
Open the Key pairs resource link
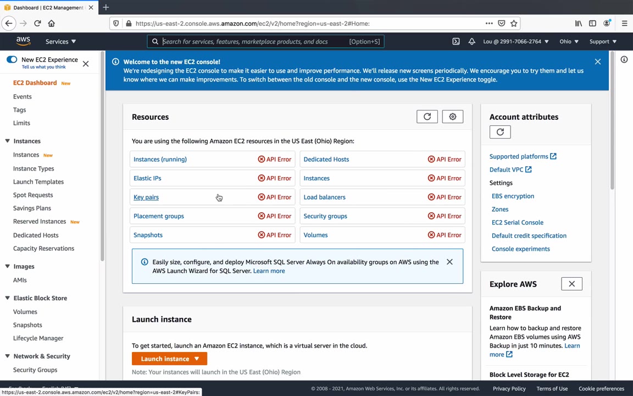146,197
